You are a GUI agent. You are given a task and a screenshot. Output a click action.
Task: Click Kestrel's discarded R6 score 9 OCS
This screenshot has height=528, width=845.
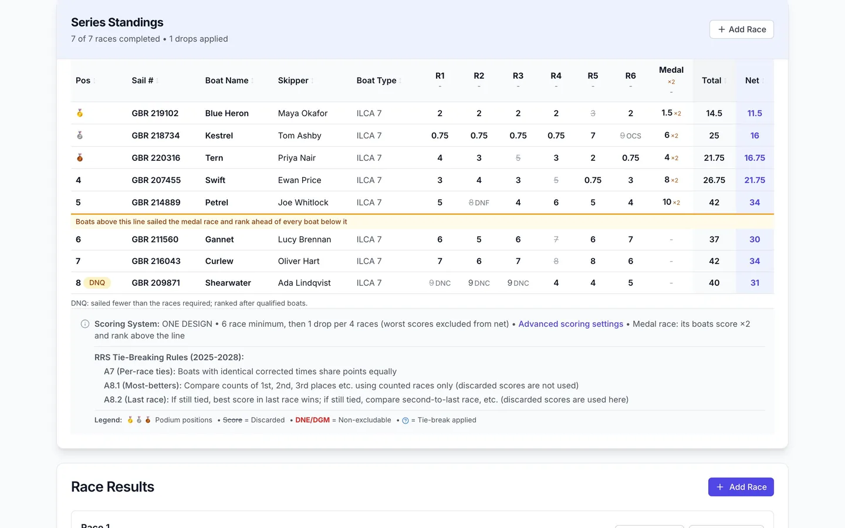click(x=631, y=136)
